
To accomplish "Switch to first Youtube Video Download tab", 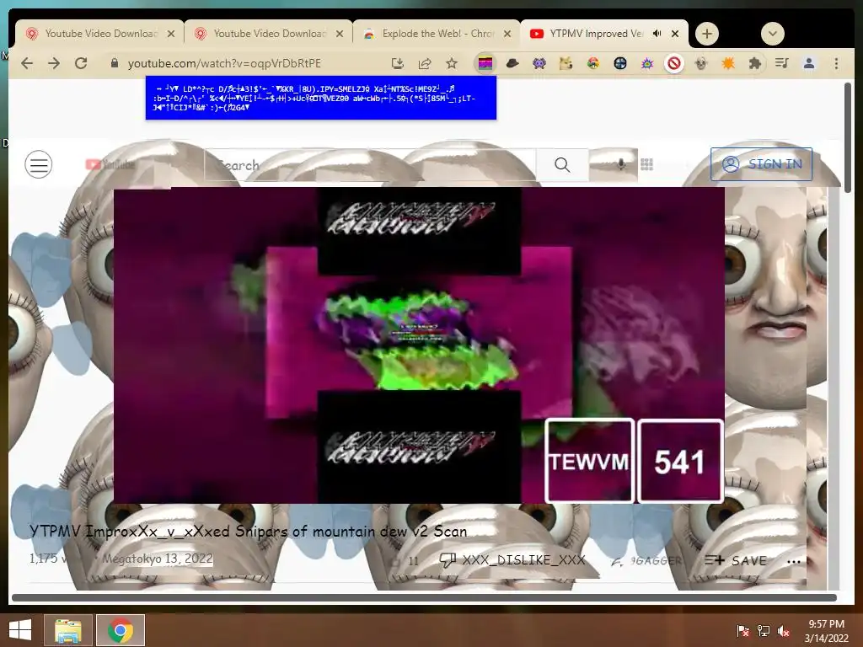I will [x=99, y=34].
